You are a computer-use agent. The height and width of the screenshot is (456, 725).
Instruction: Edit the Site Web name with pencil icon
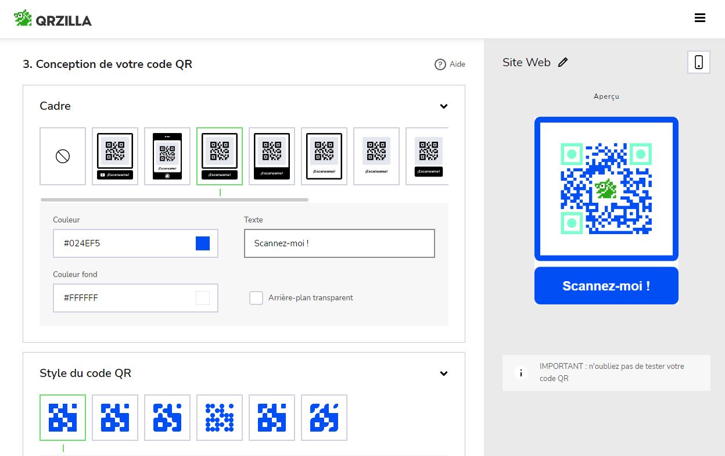click(x=563, y=63)
